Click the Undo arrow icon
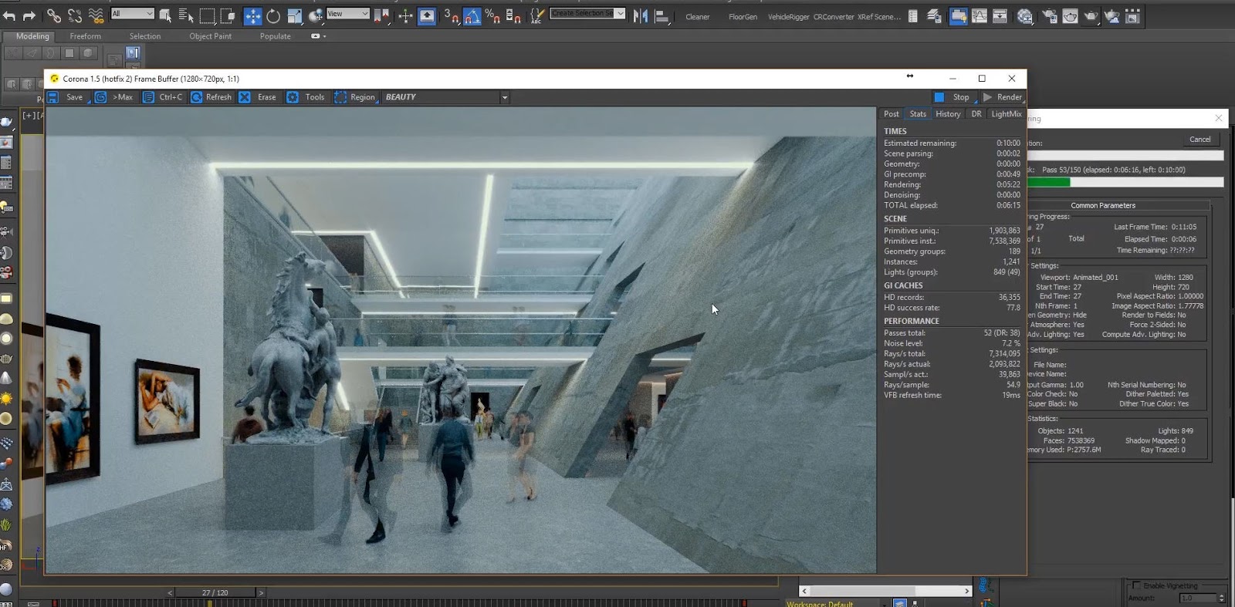Viewport: 1235px width, 607px height. (9, 15)
